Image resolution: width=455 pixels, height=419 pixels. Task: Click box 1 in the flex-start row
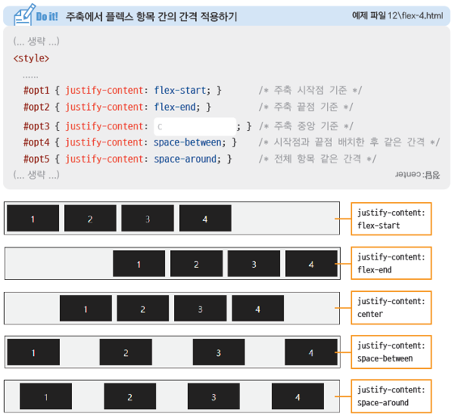click(33, 218)
